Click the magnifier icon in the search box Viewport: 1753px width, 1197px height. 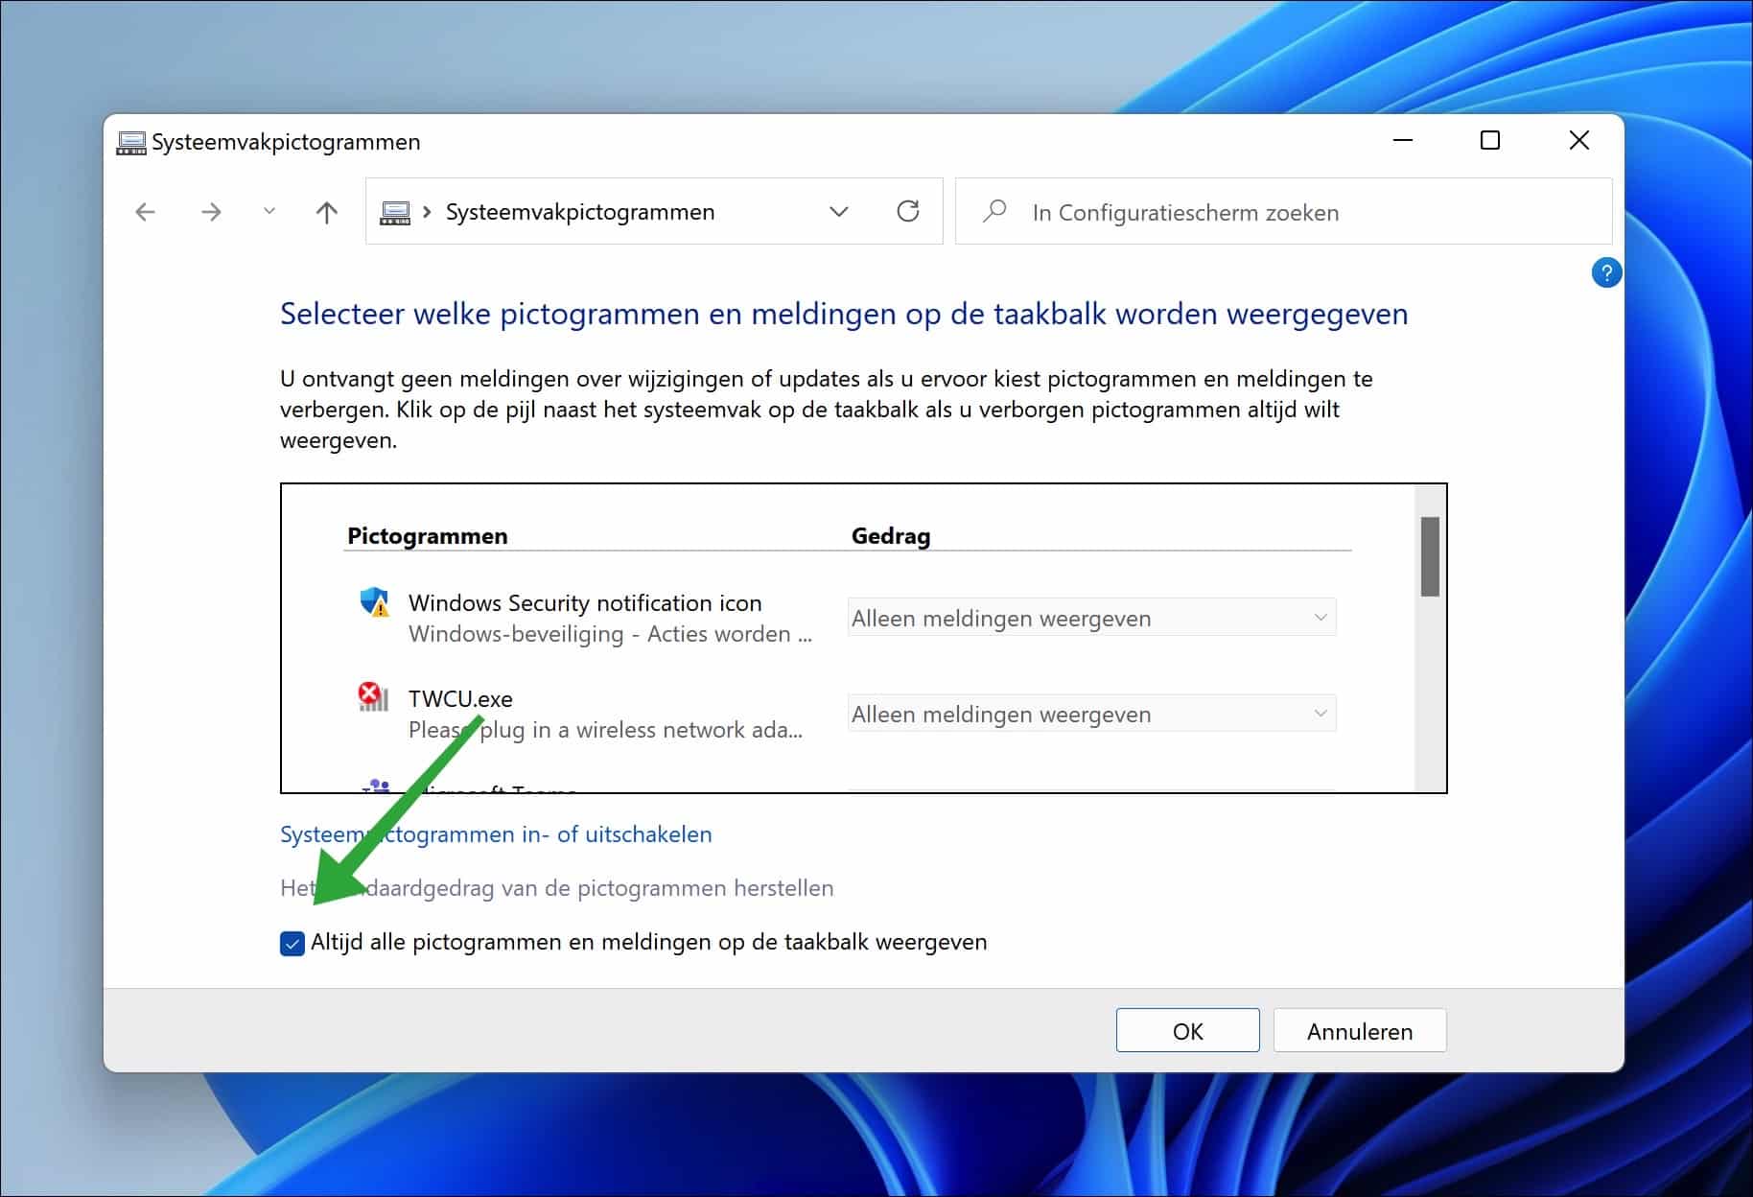[x=994, y=211]
